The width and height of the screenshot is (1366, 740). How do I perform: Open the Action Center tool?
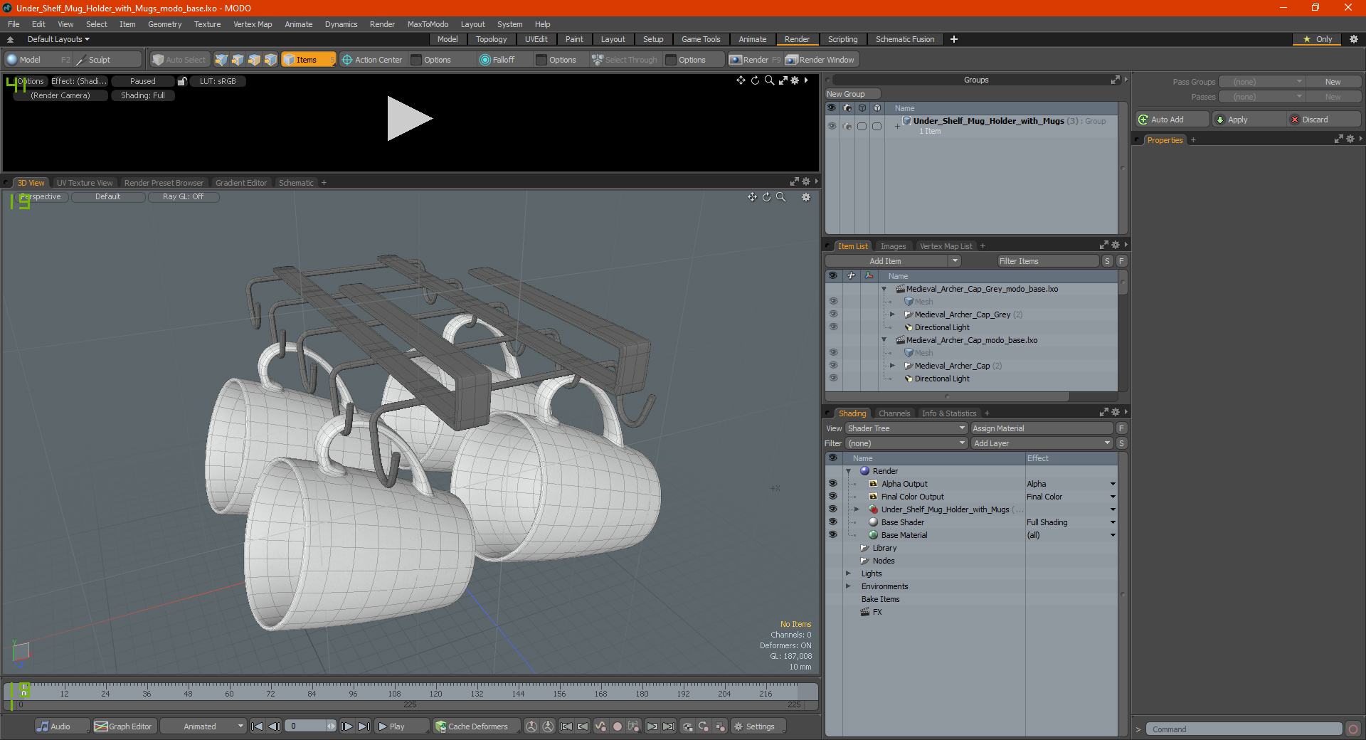pos(371,60)
